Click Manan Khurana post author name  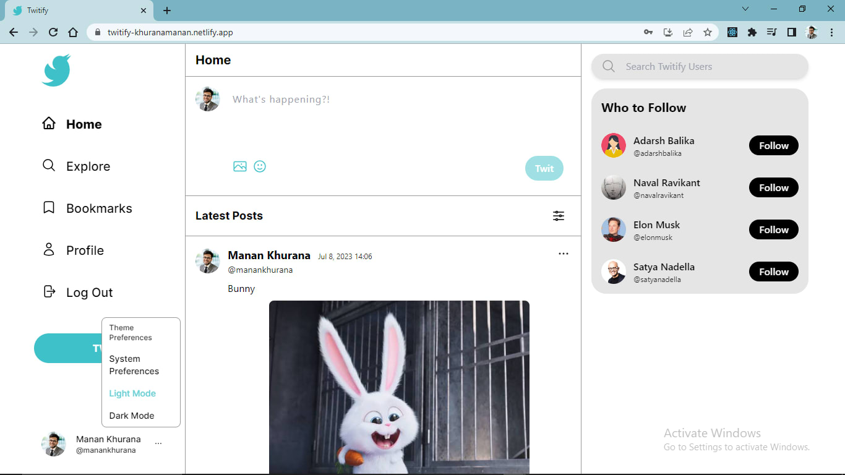click(x=269, y=255)
